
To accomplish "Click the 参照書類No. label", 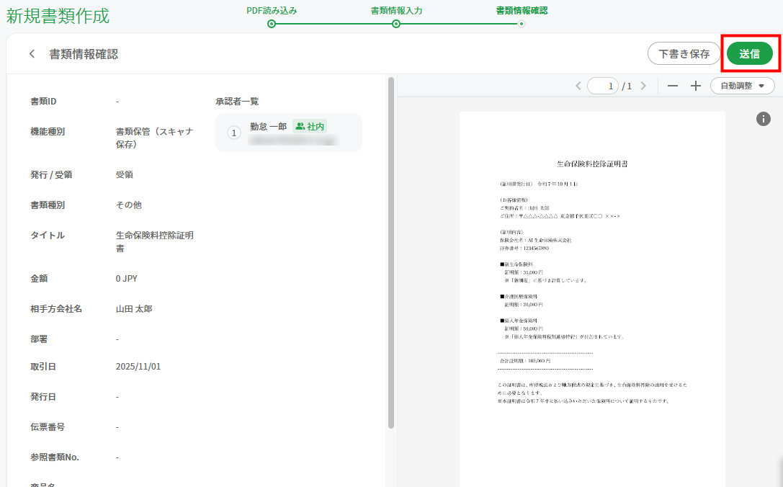I will coord(55,457).
